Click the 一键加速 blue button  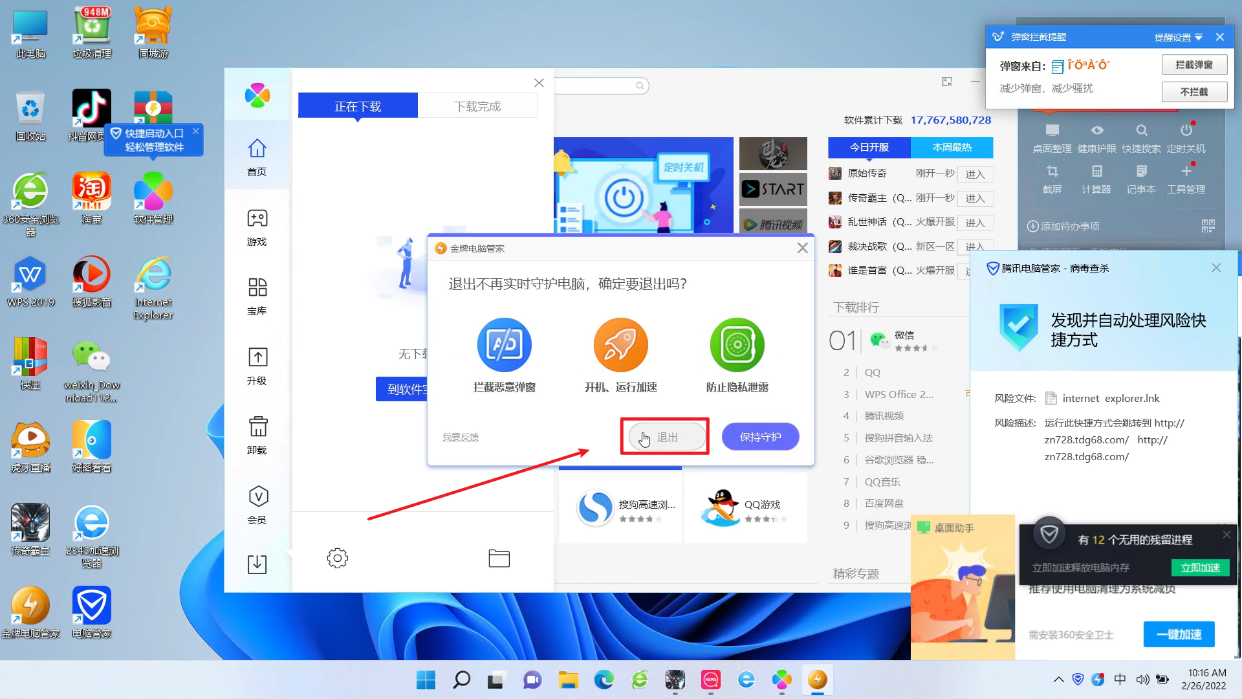tap(1179, 634)
